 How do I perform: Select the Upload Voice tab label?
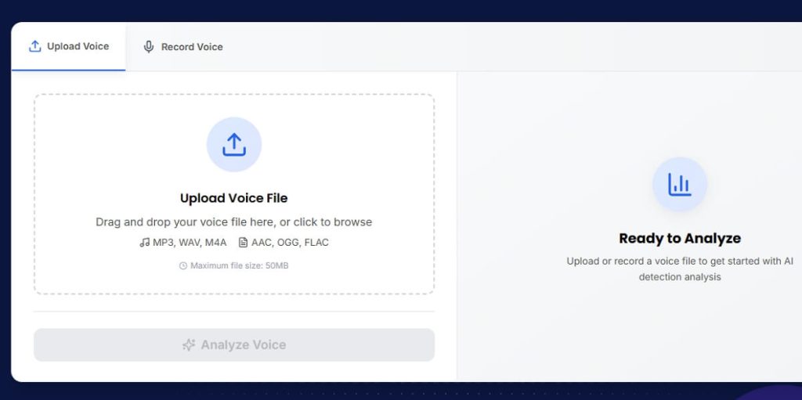point(78,46)
